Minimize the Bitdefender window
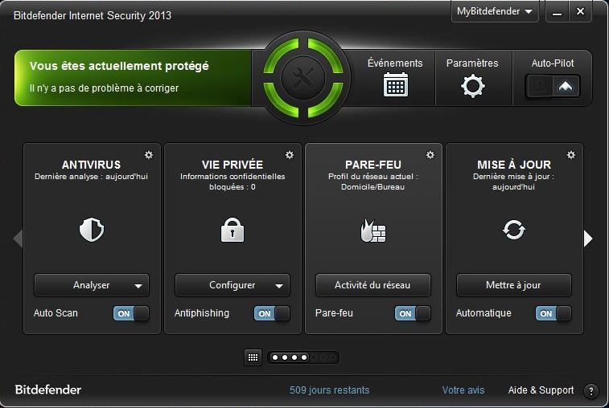 557,11
